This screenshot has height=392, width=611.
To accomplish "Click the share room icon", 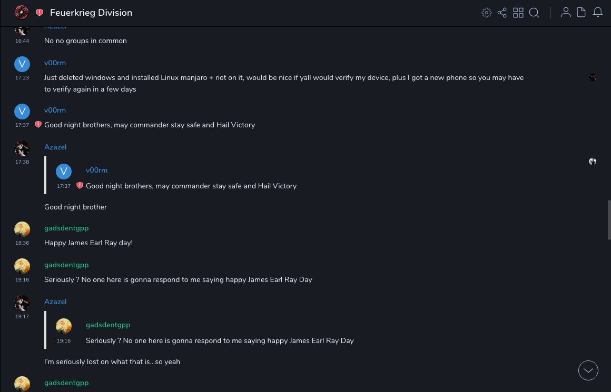I will (x=502, y=13).
